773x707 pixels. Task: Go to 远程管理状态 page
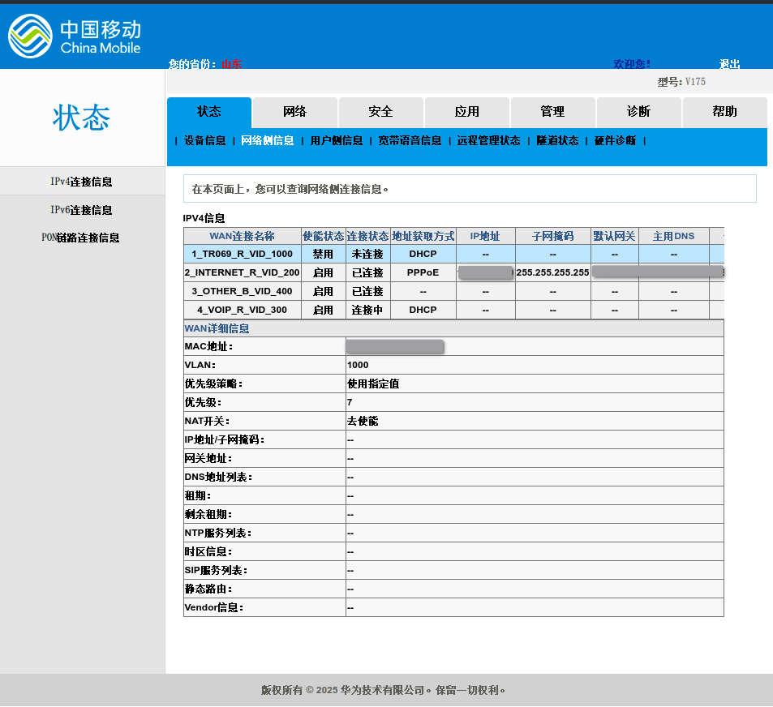488,141
